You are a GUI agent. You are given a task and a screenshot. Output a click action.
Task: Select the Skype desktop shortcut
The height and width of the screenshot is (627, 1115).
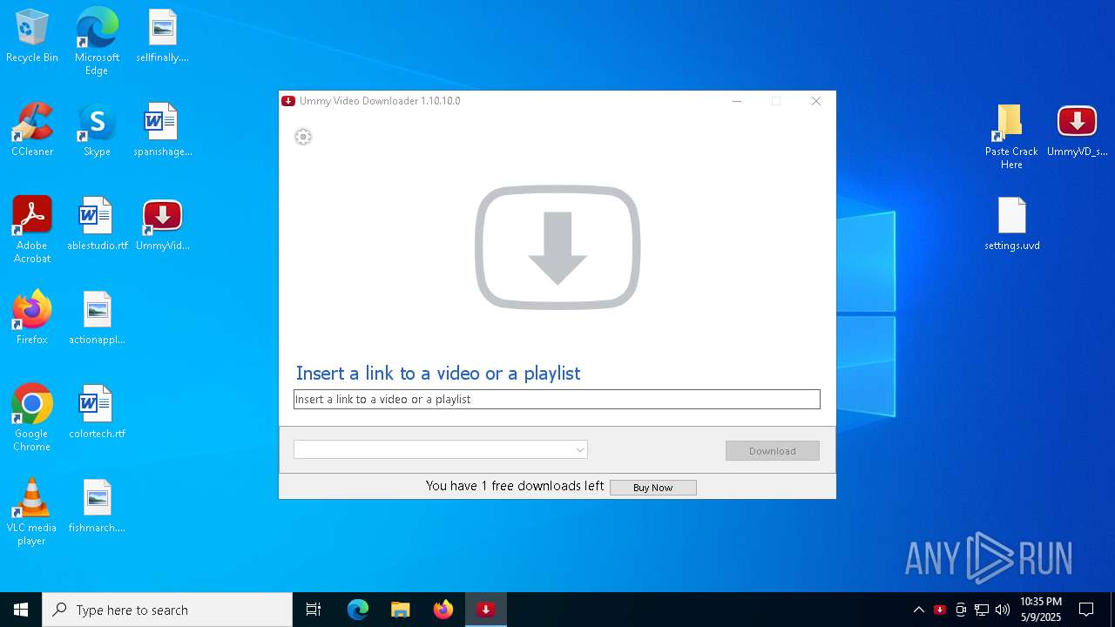(97, 131)
